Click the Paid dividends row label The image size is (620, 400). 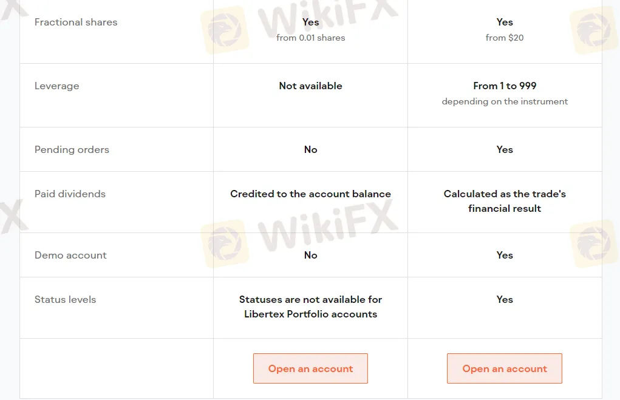pyautogui.click(x=69, y=194)
